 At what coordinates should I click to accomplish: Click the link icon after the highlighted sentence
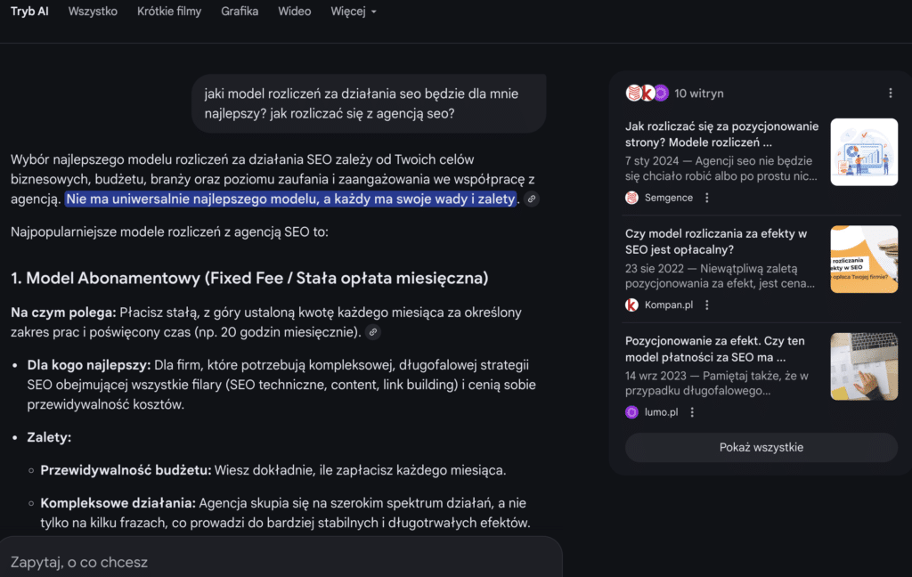532,199
